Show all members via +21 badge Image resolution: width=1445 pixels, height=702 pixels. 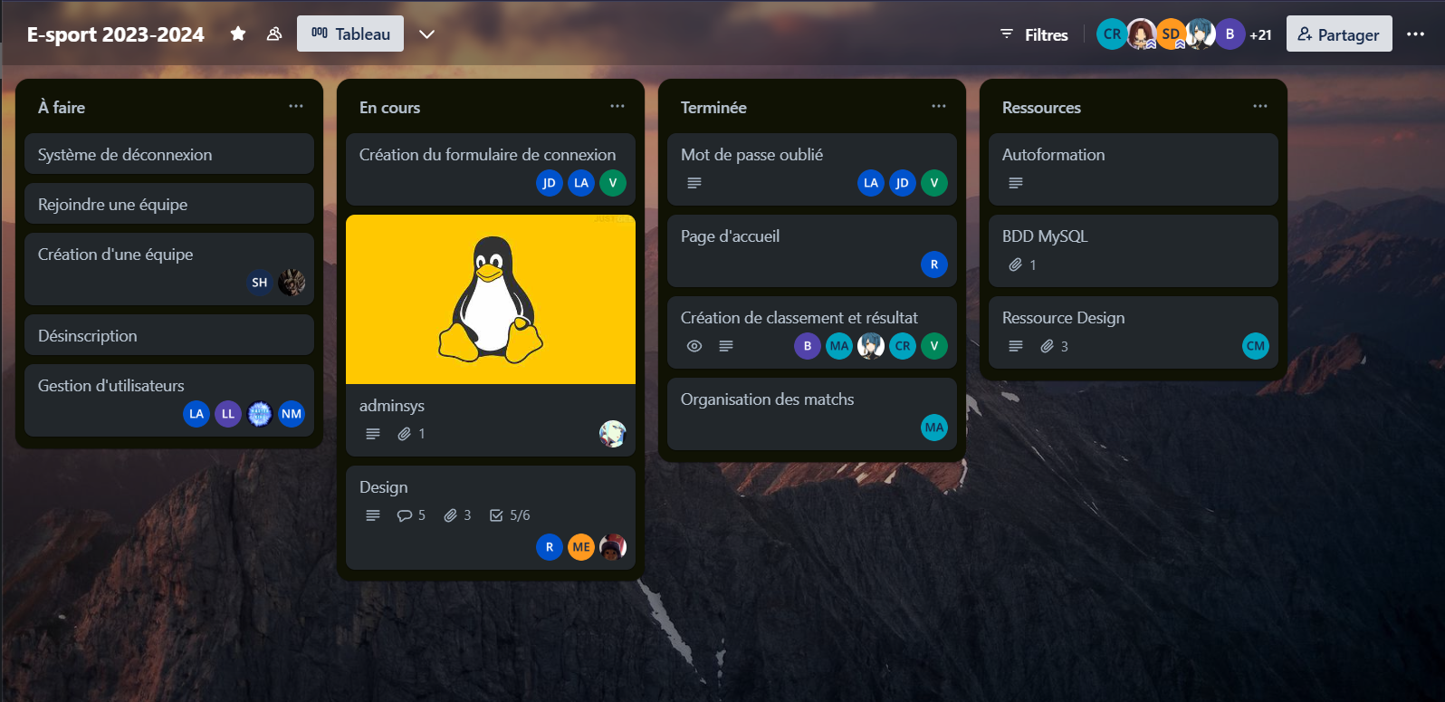[1260, 34]
